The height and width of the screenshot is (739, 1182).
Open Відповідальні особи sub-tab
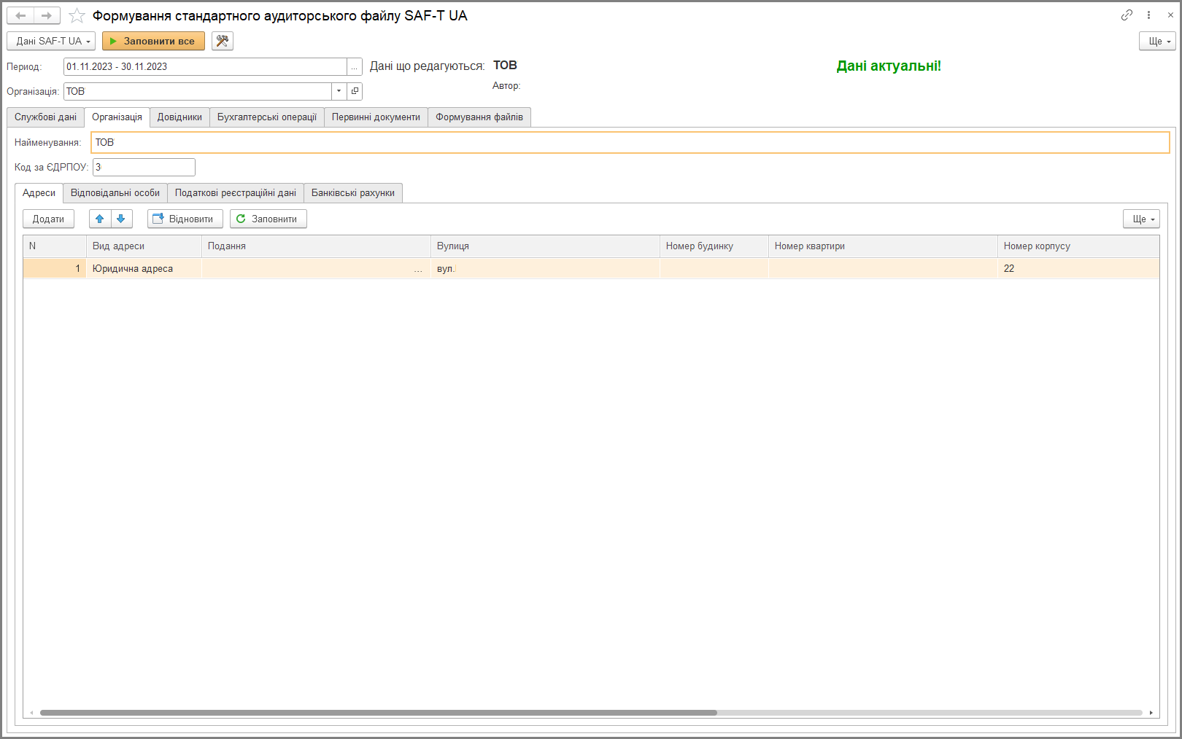click(x=115, y=192)
